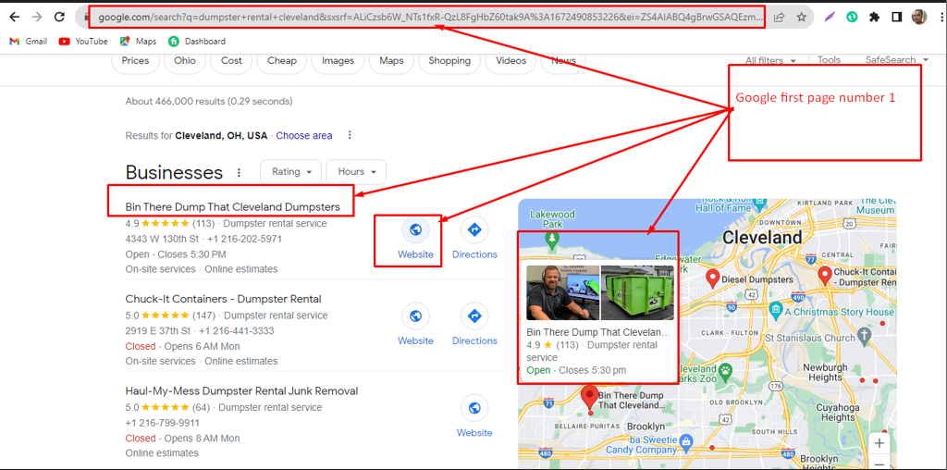Click the address '4343 W 130th St' text

click(x=161, y=239)
